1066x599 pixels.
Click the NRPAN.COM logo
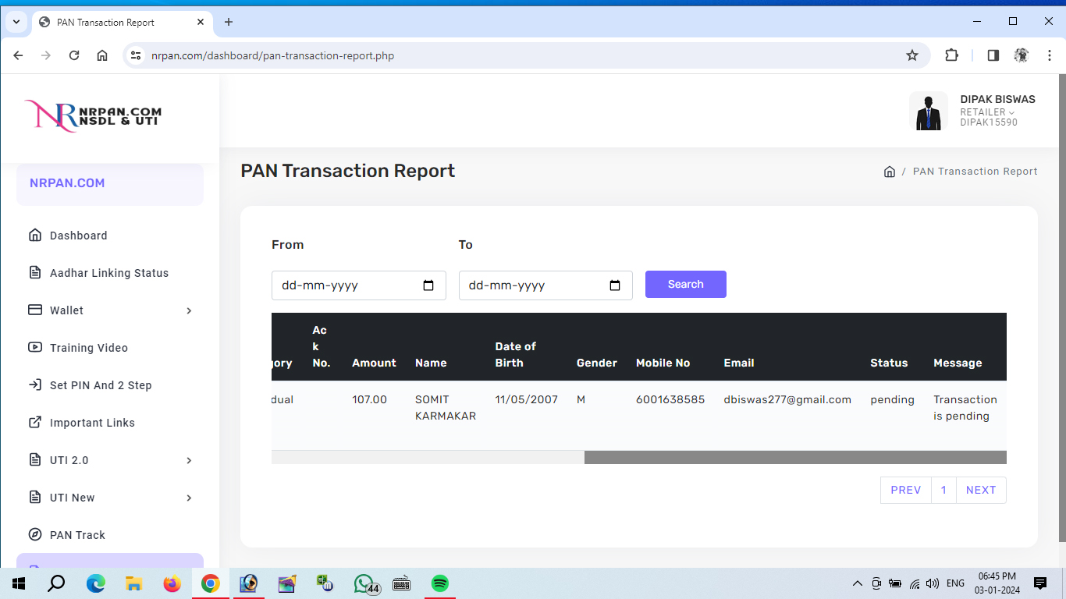pyautogui.click(x=94, y=116)
